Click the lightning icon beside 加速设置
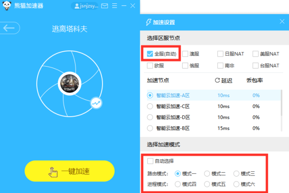The width and height of the screenshot is (289, 193). pos(148,22)
